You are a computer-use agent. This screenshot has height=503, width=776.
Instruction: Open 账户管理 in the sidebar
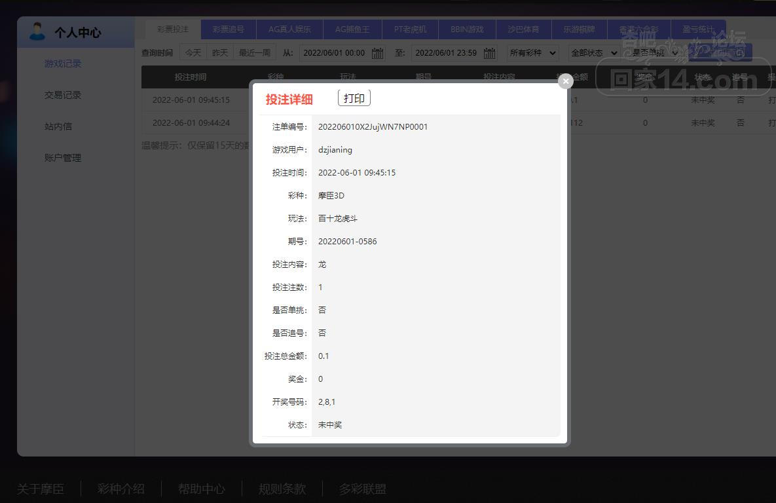[63, 158]
